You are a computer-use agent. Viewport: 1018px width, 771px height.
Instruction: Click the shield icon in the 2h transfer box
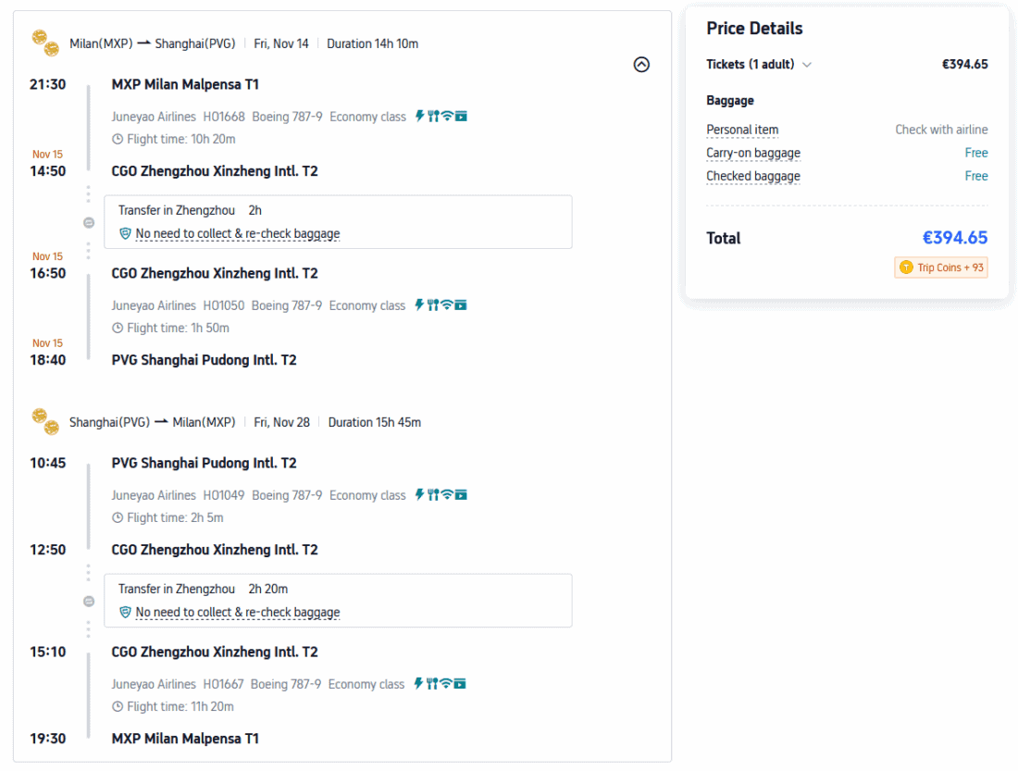coord(126,233)
